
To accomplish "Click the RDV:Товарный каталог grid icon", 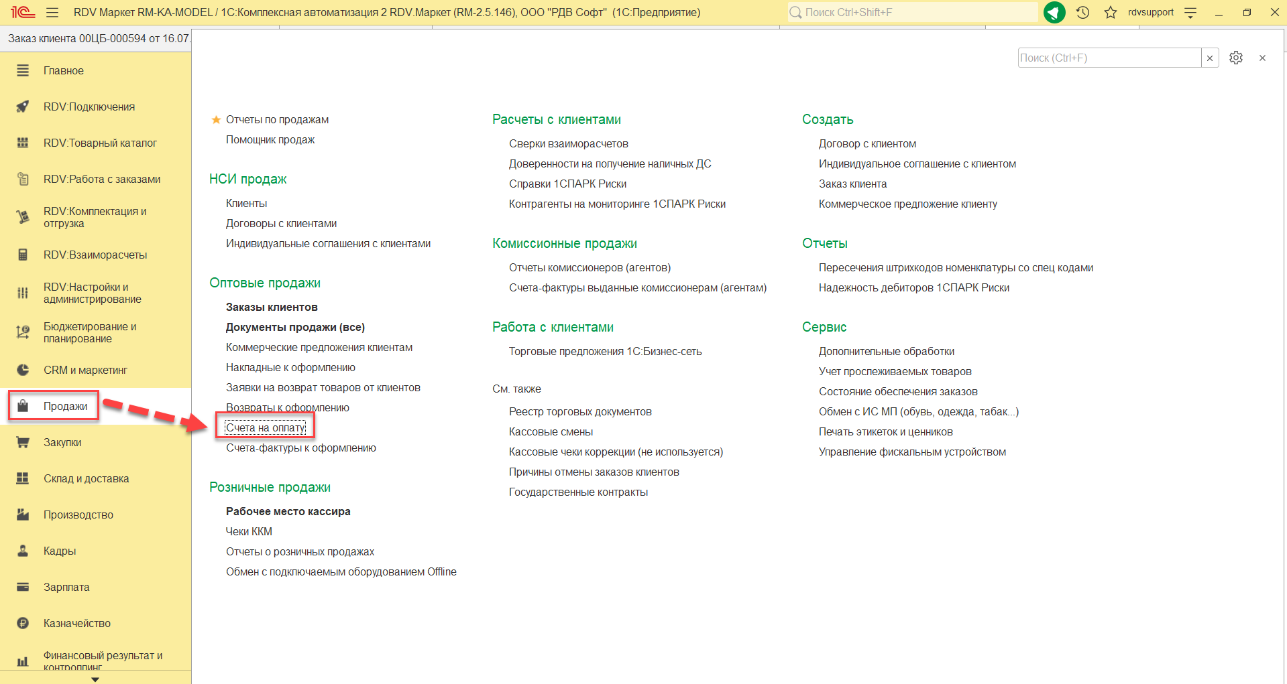I will click(x=23, y=143).
